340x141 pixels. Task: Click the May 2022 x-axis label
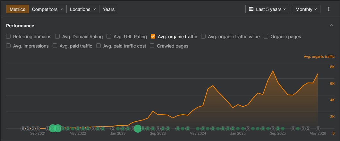click(x=78, y=133)
